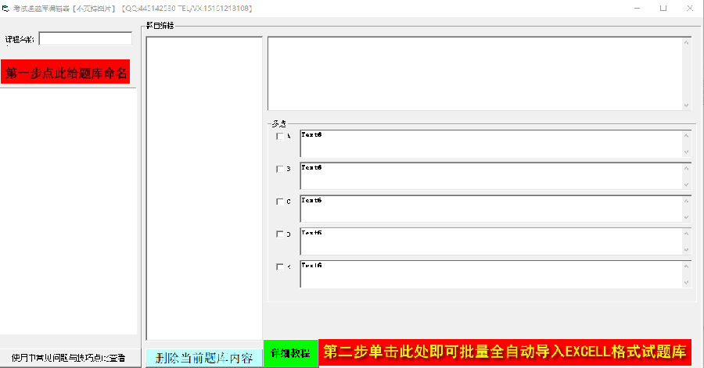704x368 pixels.
Task: Click the empty question list panel
Action: (x=204, y=188)
